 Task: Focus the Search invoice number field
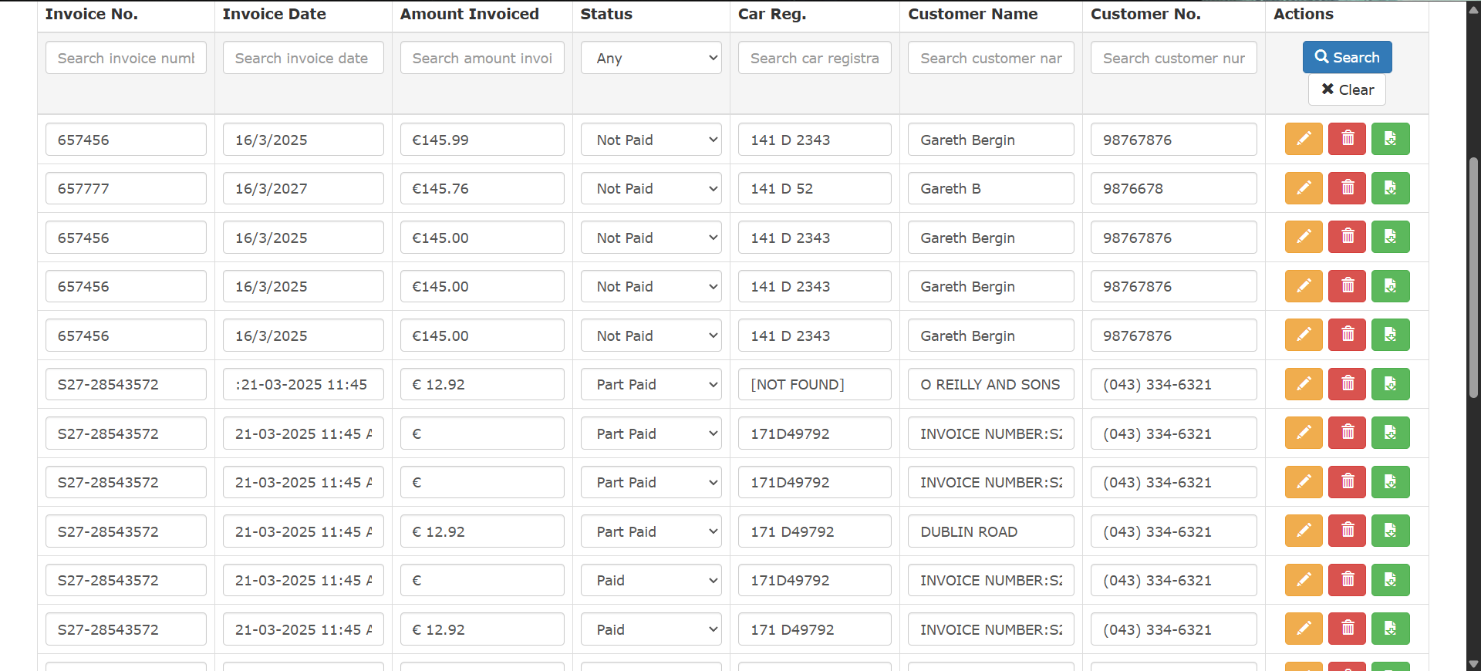126,58
